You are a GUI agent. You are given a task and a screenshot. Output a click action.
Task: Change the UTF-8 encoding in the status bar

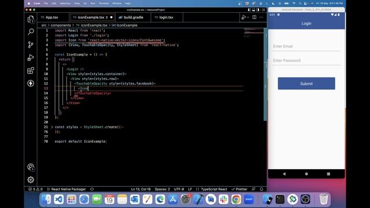[179, 189]
